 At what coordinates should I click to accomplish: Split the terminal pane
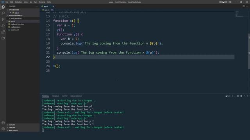point(238,96)
